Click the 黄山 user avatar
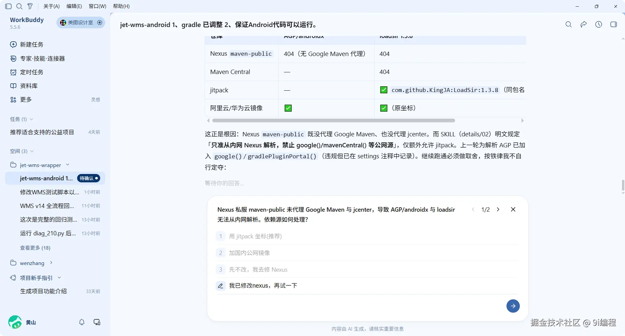 (15, 322)
